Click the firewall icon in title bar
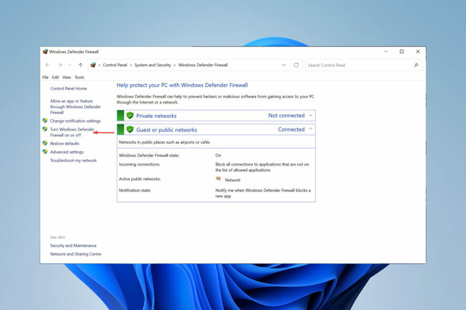 click(x=45, y=51)
